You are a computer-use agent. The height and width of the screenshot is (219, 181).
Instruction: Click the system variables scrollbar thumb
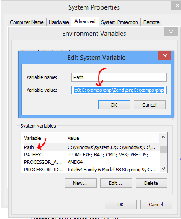[163, 149]
